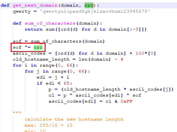Click the inner for j in range loop
177x132 pixels.
[x=57, y=71]
